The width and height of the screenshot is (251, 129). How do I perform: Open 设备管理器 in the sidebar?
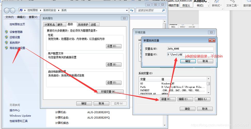coord(16,32)
